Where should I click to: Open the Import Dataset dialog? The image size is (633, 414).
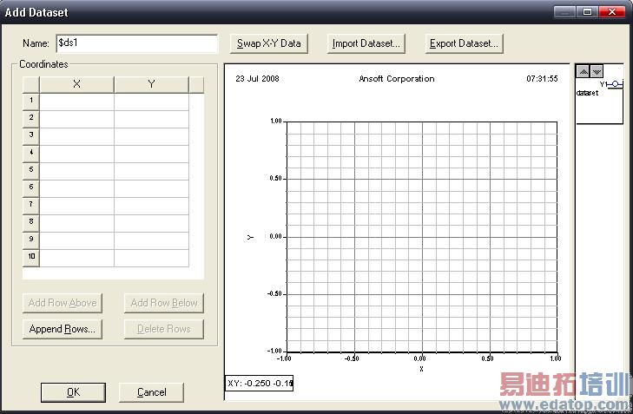(x=366, y=43)
